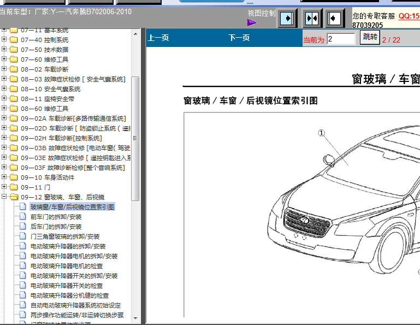Viewport: 420px width, 325px height.
Task: Click page icon of 前车门的拆卸/安装
Action: point(23,216)
